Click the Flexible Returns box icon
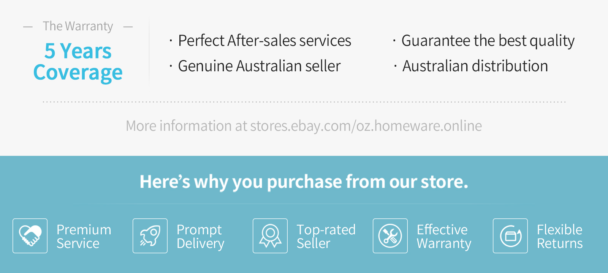The image size is (608, 273). pos(510,236)
